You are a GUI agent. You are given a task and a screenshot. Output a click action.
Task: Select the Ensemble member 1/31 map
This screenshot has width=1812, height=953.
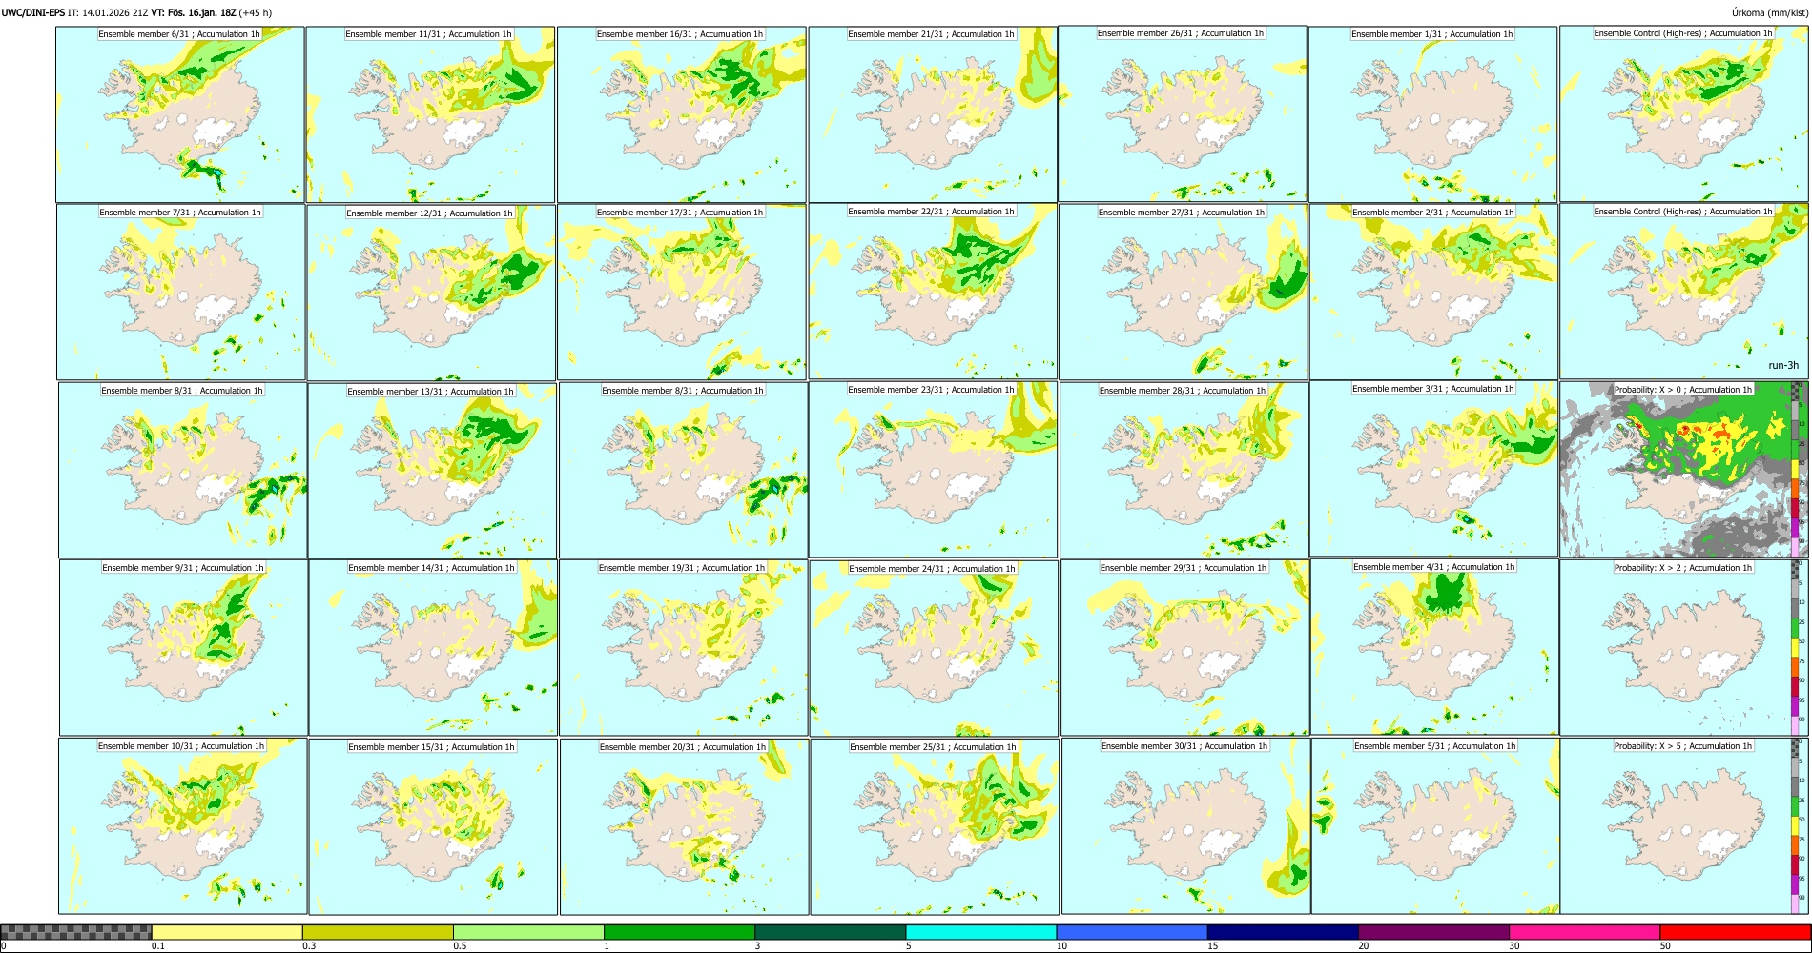click(1432, 114)
